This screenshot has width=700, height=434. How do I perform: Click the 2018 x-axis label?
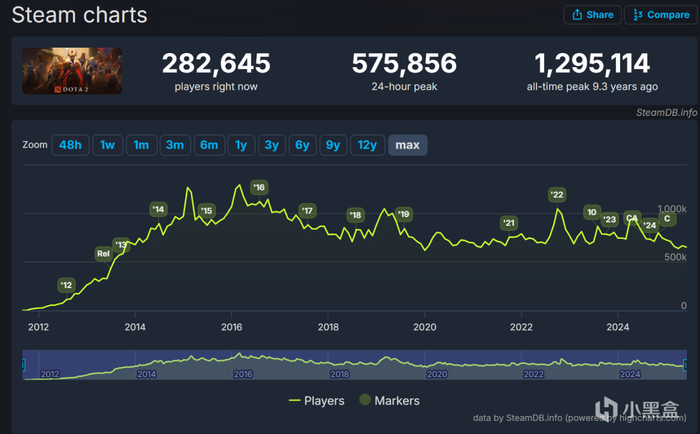328,327
